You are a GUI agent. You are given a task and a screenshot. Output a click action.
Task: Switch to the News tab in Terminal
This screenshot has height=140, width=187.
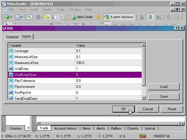coord(86,128)
